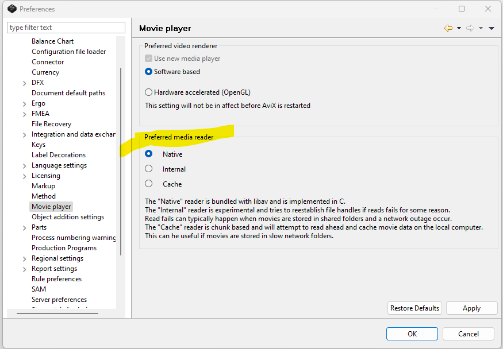Click the Apply button
This screenshot has width=503, height=349.
click(471, 308)
